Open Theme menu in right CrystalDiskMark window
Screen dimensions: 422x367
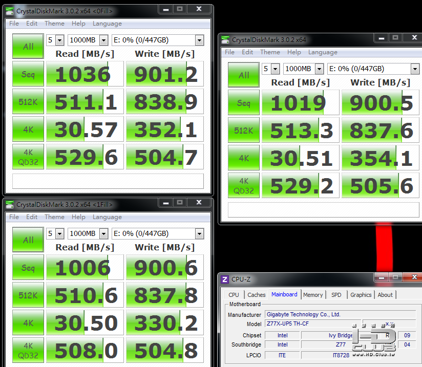click(x=270, y=52)
